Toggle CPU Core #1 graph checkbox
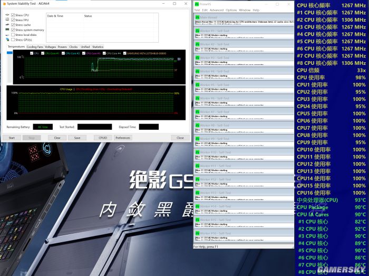 (x=43, y=53)
